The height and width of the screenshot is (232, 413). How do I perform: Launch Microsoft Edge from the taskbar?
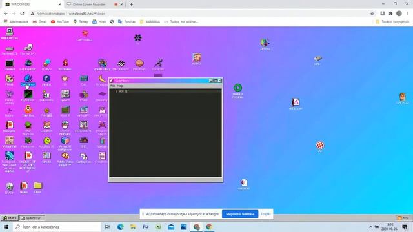pyautogui.click(x=121, y=227)
